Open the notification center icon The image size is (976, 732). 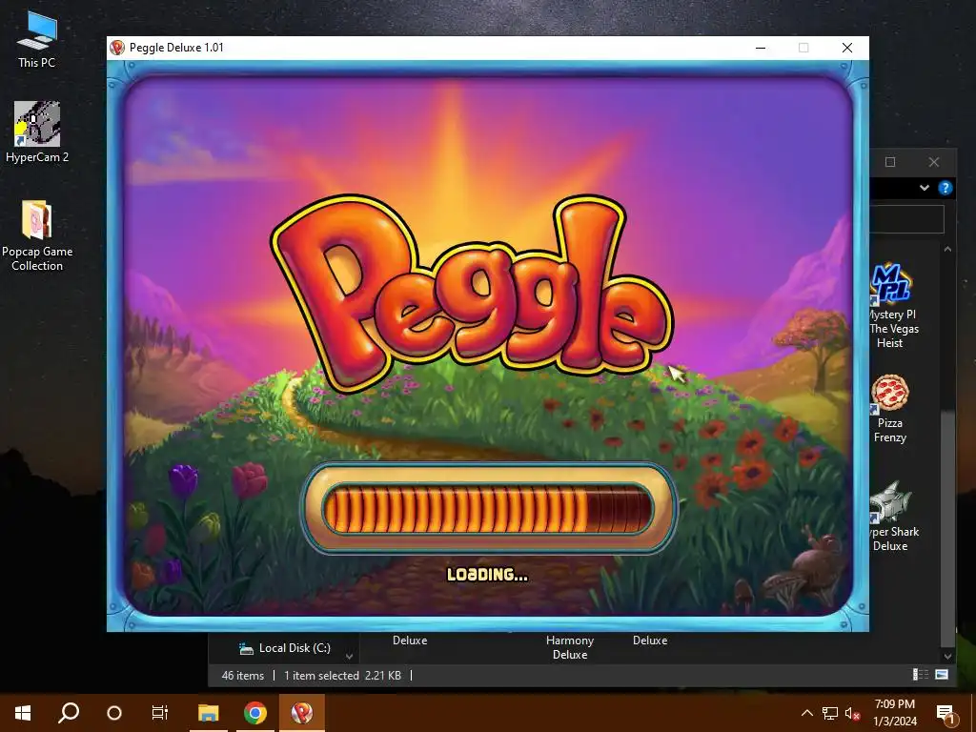(x=945, y=713)
